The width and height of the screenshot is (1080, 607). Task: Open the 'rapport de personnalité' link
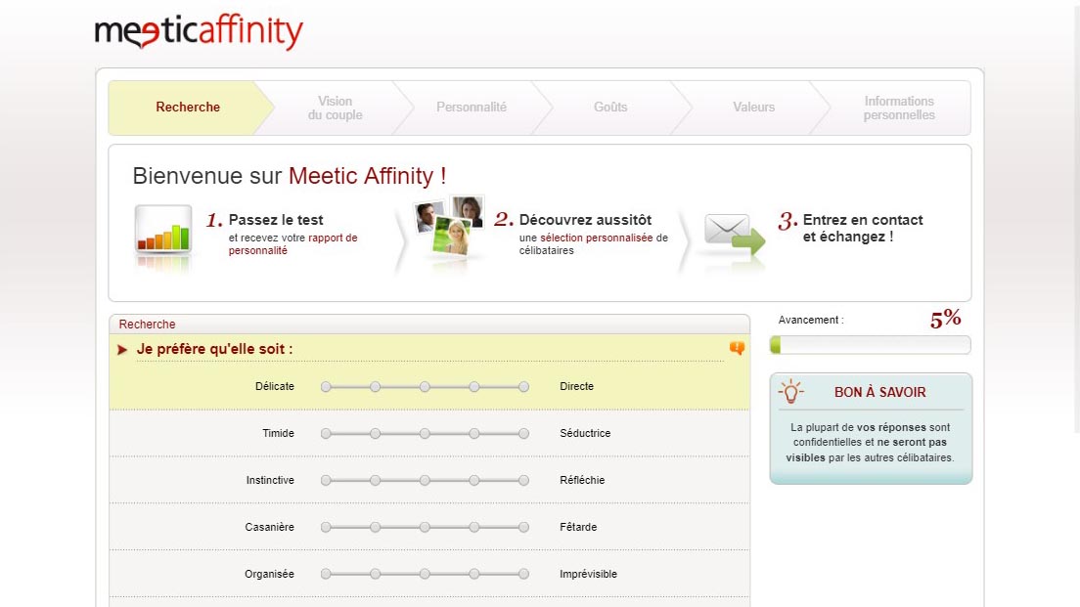292,244
